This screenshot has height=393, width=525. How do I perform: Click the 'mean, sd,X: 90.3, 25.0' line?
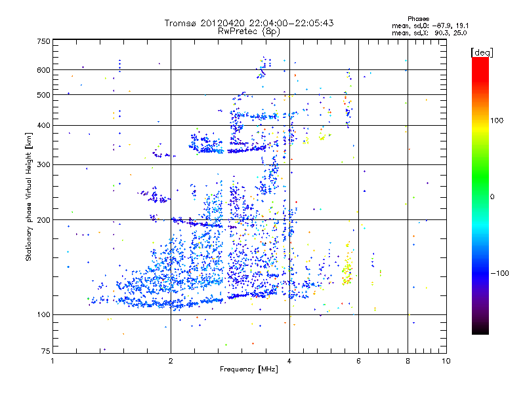[x=429, y=33]
